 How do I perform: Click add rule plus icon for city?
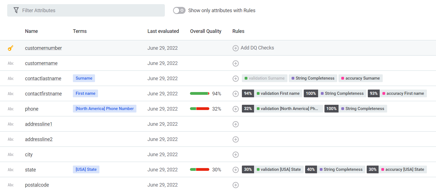(236, 155)
